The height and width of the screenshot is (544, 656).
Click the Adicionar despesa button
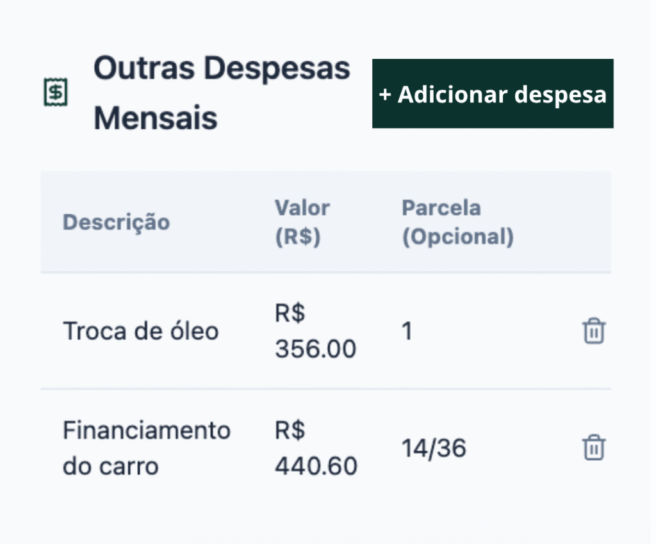pos(493,94)
